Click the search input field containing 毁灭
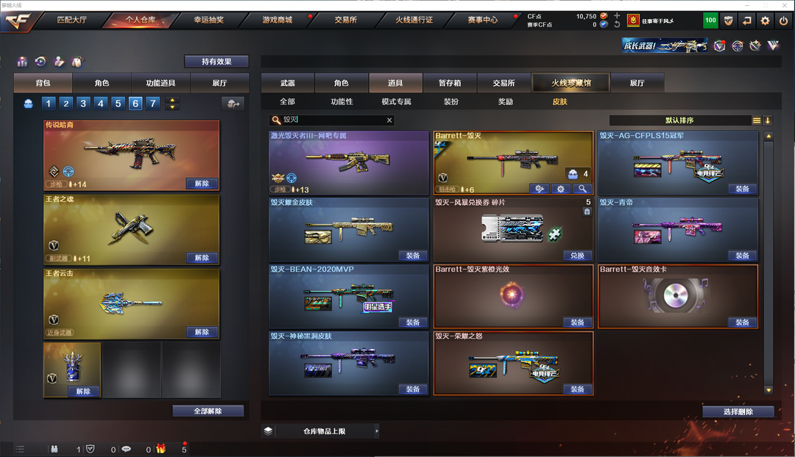The image size is (795, 457). (331, 120)
